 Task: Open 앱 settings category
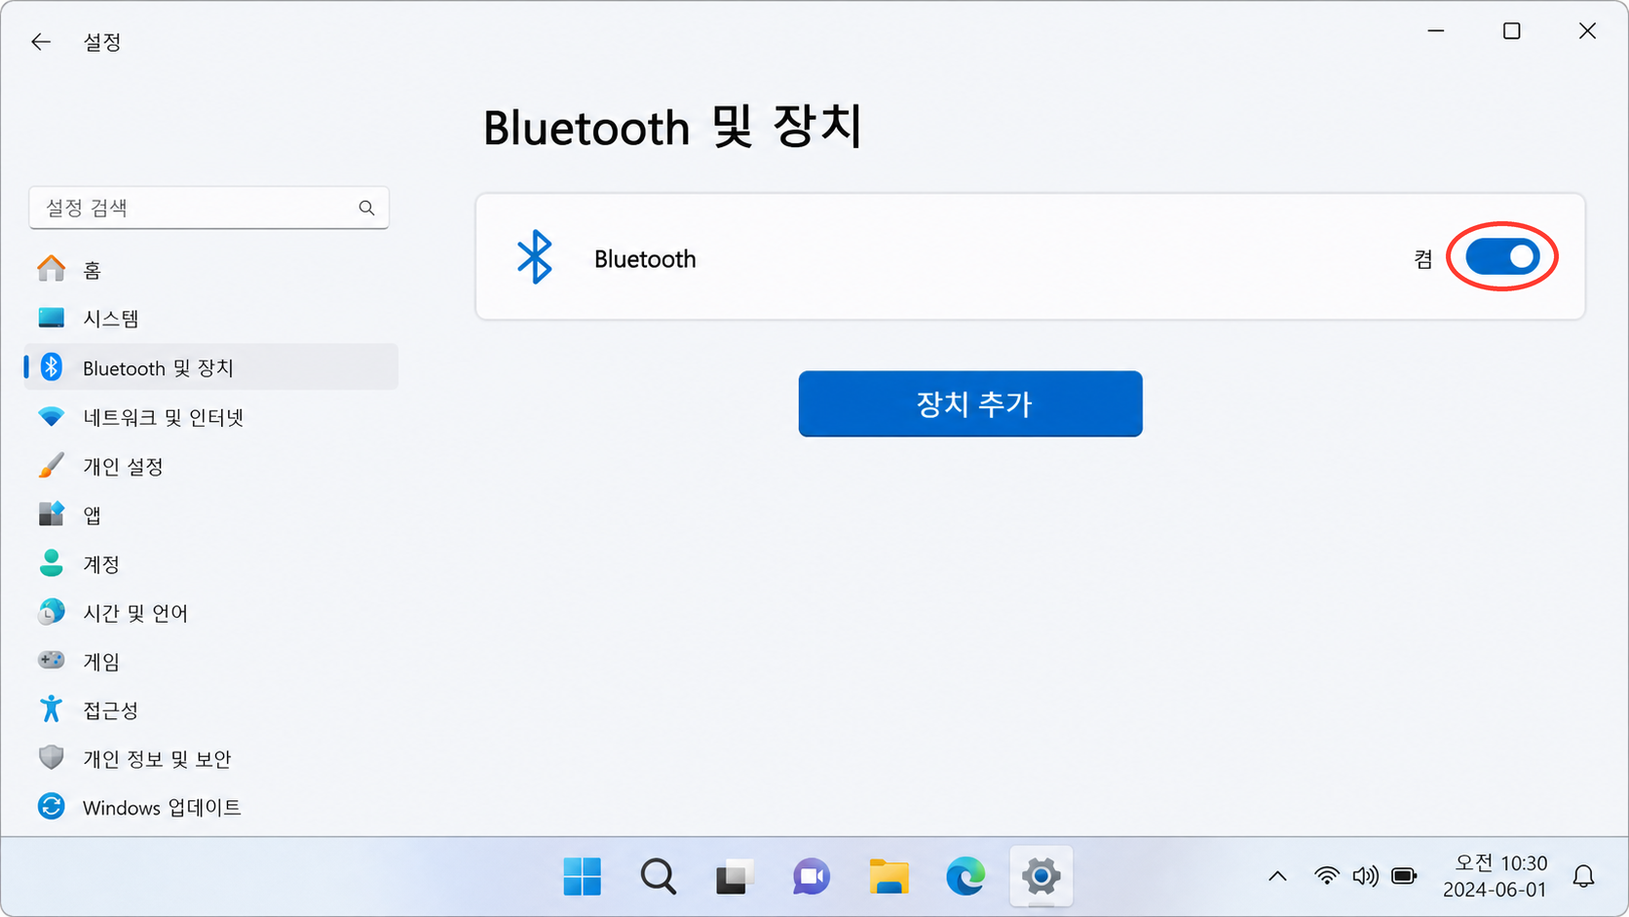point(209,515)
